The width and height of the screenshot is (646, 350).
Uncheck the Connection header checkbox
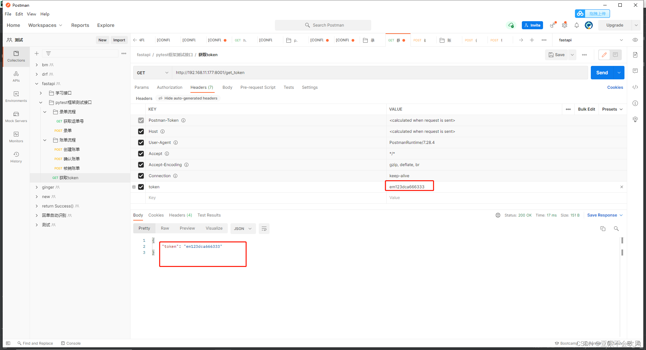coord(141,176)
